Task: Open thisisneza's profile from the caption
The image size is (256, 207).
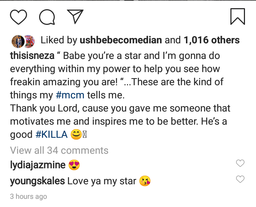Action: click(x=32, y=56)
